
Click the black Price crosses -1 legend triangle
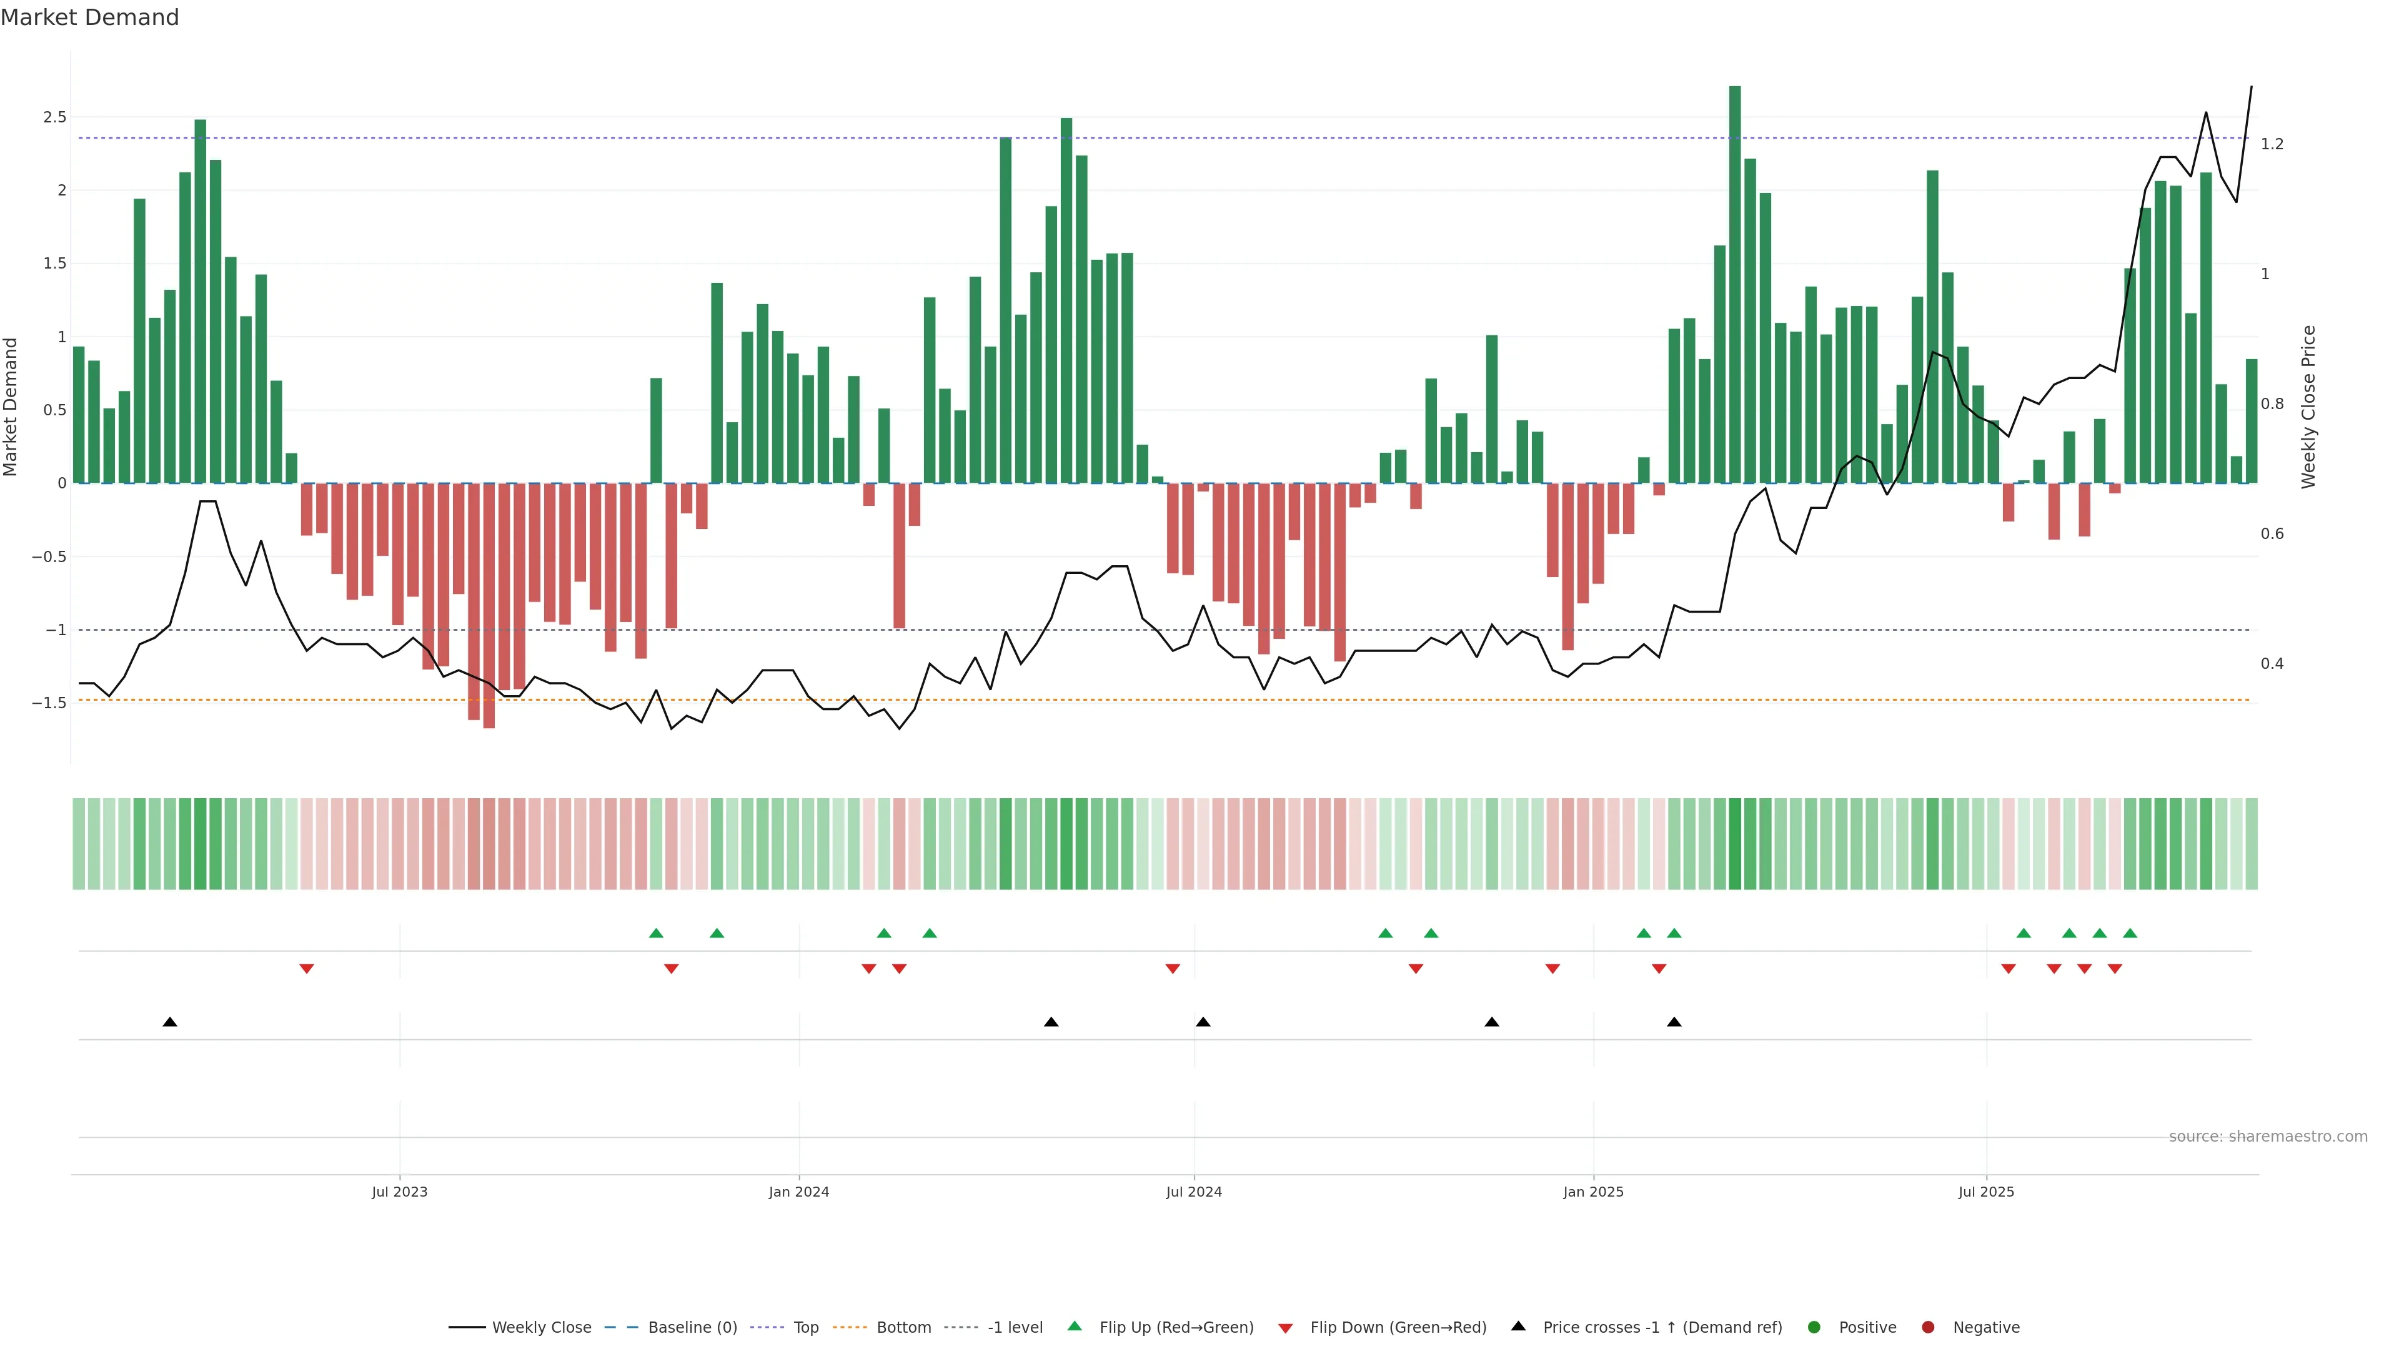[x=1518, y=1326]
